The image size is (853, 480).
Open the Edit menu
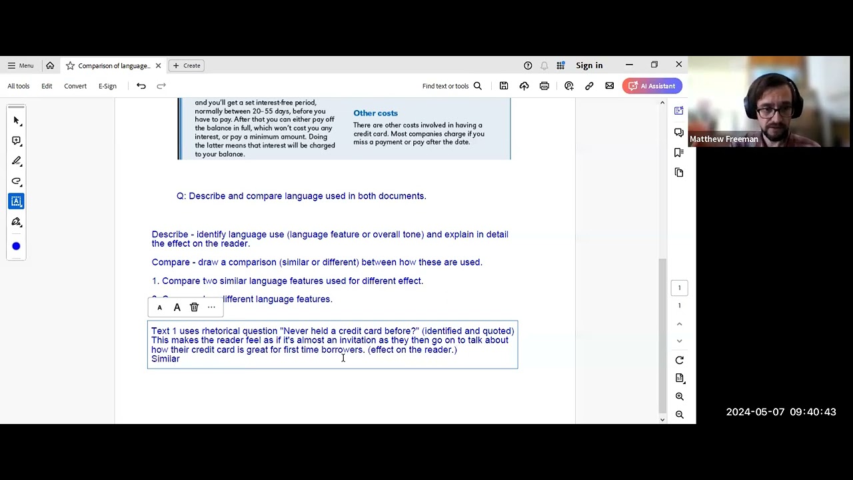point(47,86)
